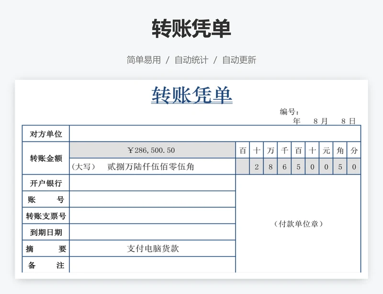Image resolution: width=383 pixels, height=294 pixels.
Task: Click the 分 column header
Action: [354, 150]
